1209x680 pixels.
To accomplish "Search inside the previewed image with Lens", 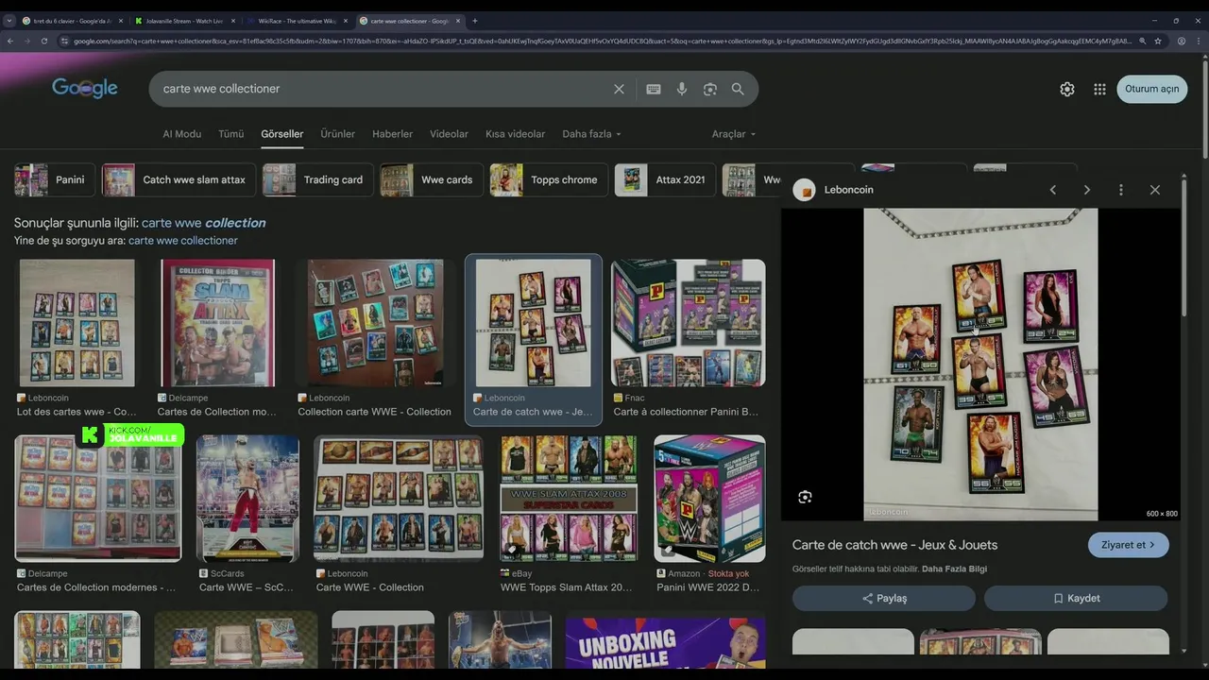I will tap(805, 497).
